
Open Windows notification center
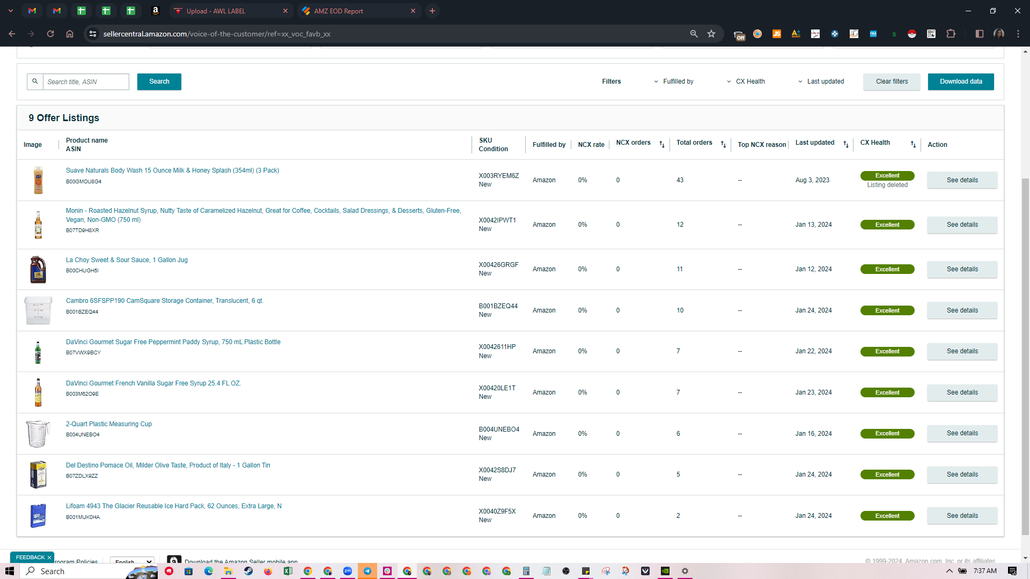coord(1012,571)
